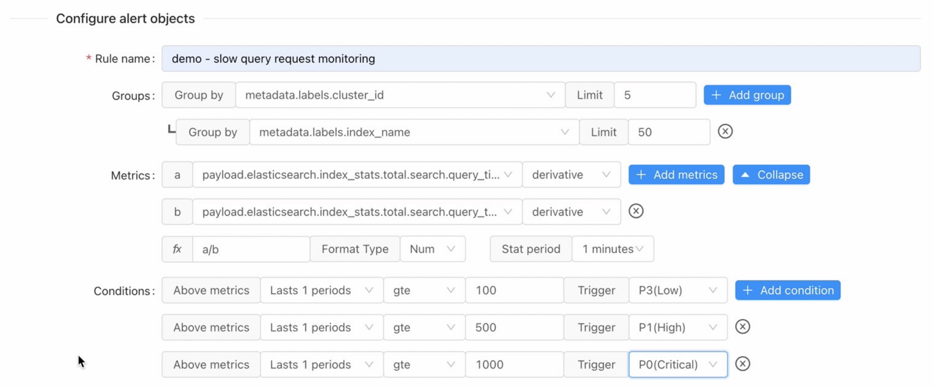
Task: Click the a/b formula input field
Action: point(251,249)
